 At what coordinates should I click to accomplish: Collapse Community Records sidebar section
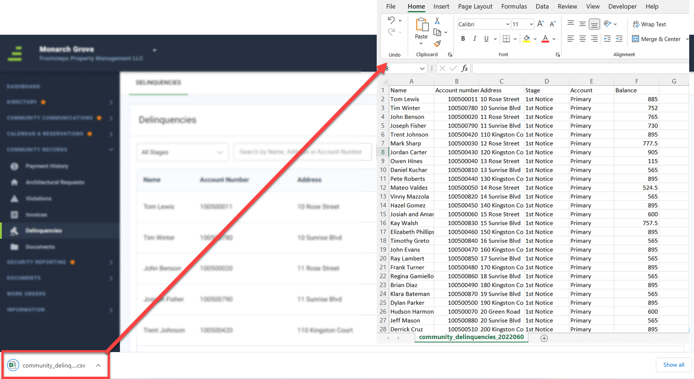pyautogui.click(x=111, y=150)
